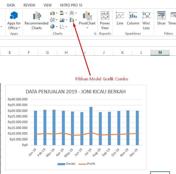176x174 pixels.
Task: Click the Rp40.000.000 axis label
Action: click(x=18, y=99)
